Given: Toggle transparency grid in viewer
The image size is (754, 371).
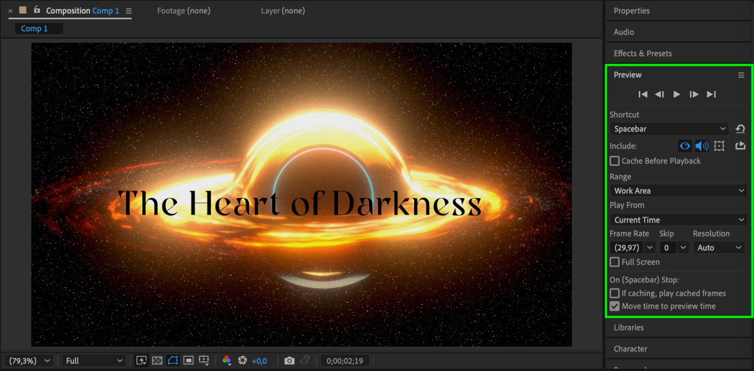Looking at the screenshot, I should [157, 361].
